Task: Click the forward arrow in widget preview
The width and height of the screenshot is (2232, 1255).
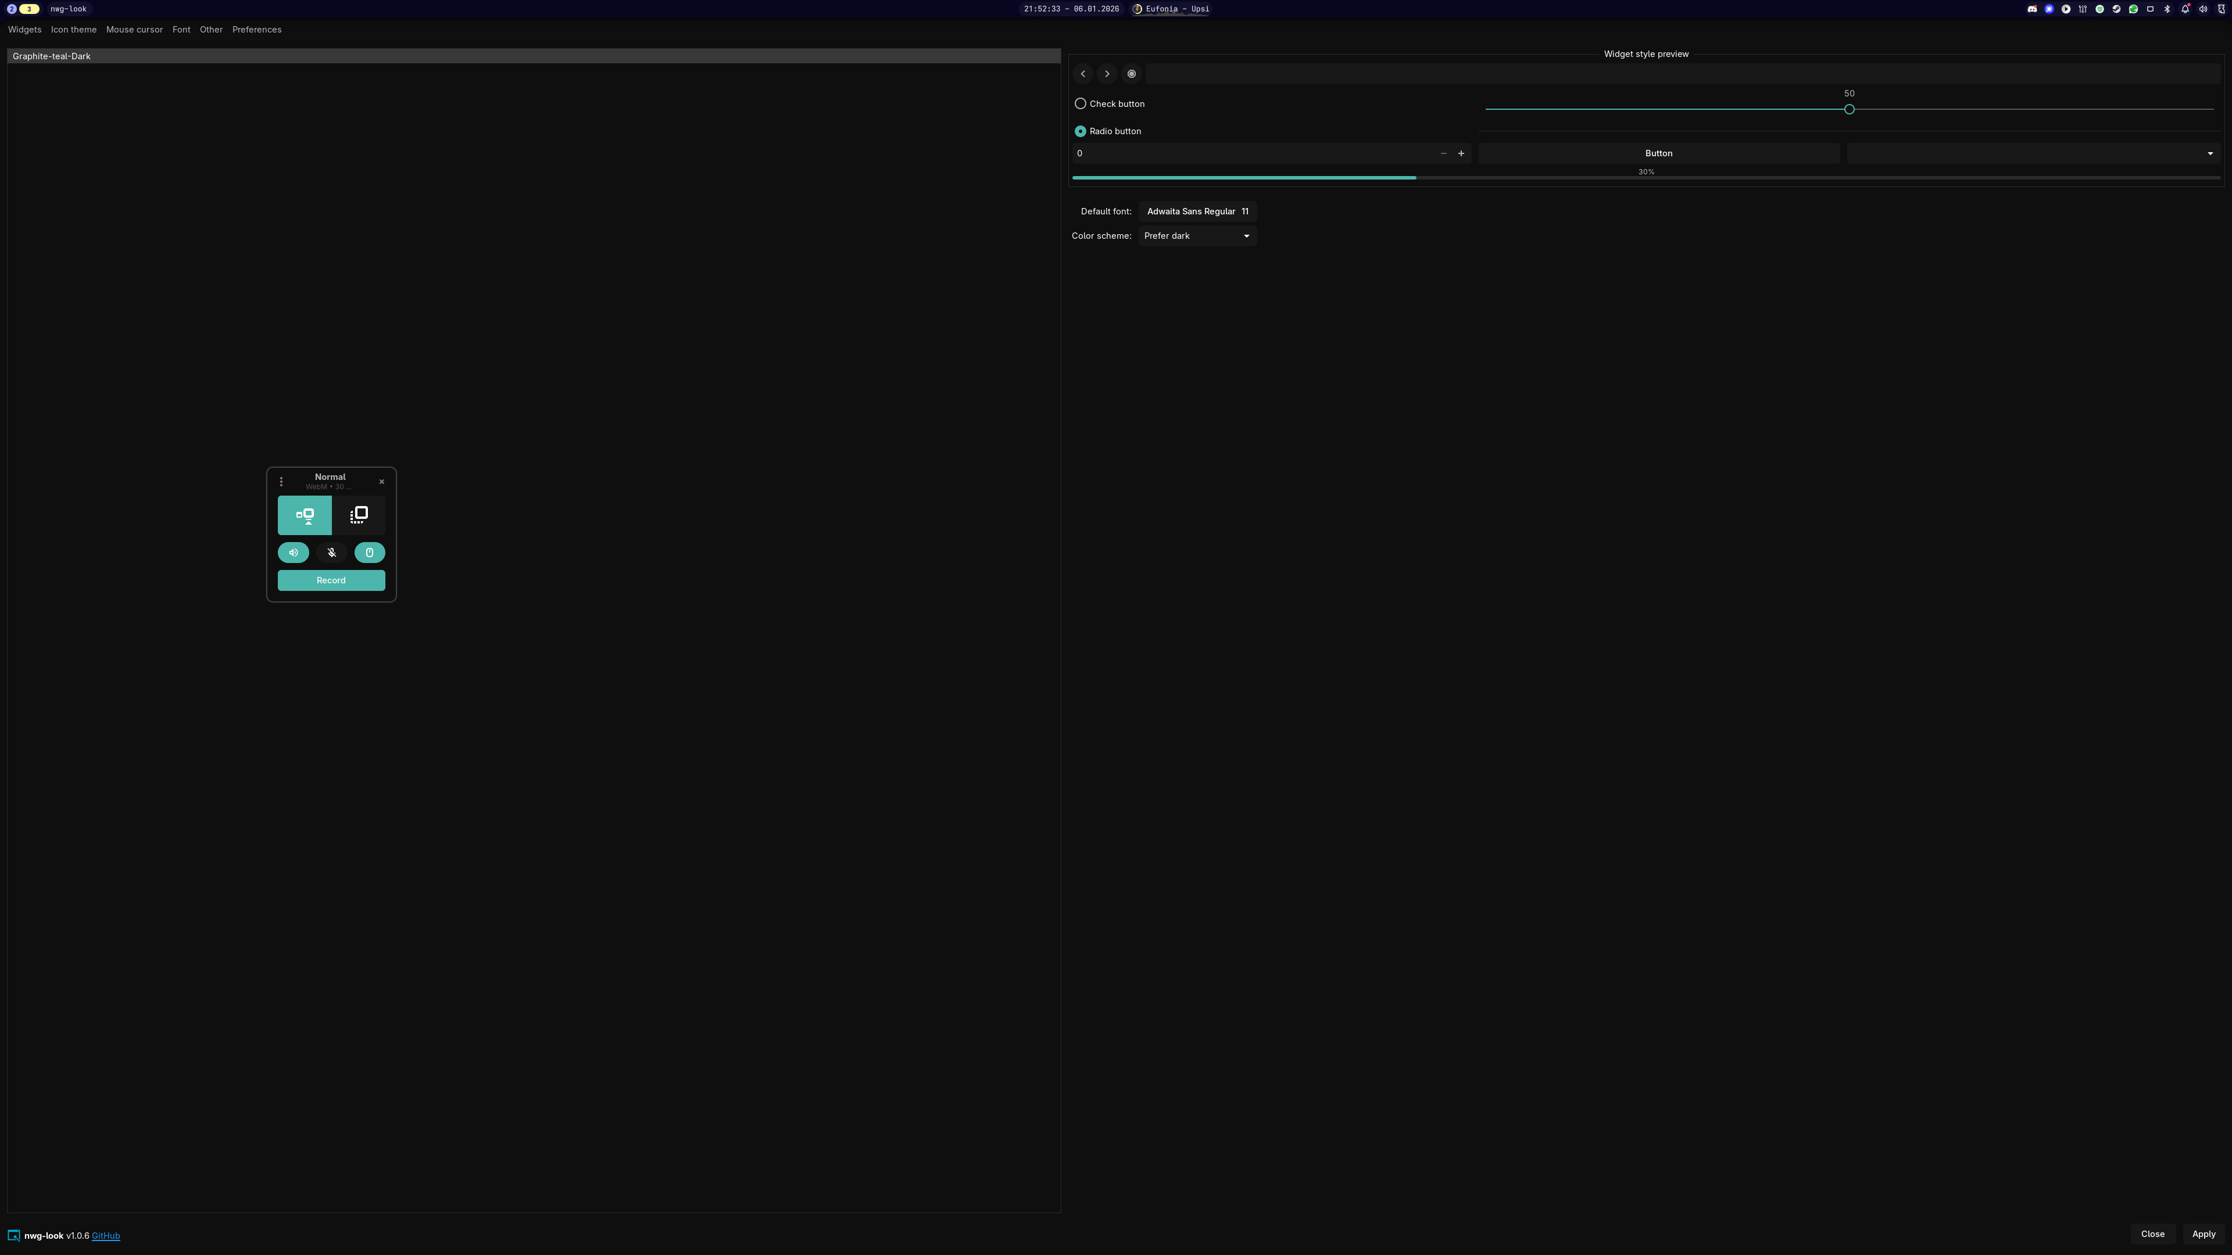Action: tap(1107, 74)
